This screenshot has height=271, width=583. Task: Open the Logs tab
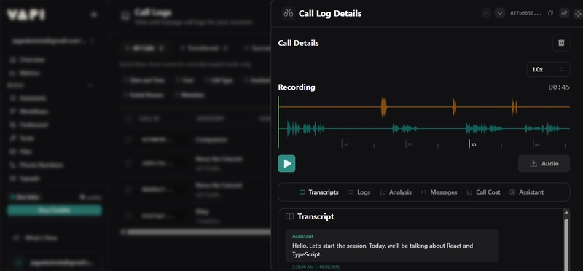tap(359, 192)
